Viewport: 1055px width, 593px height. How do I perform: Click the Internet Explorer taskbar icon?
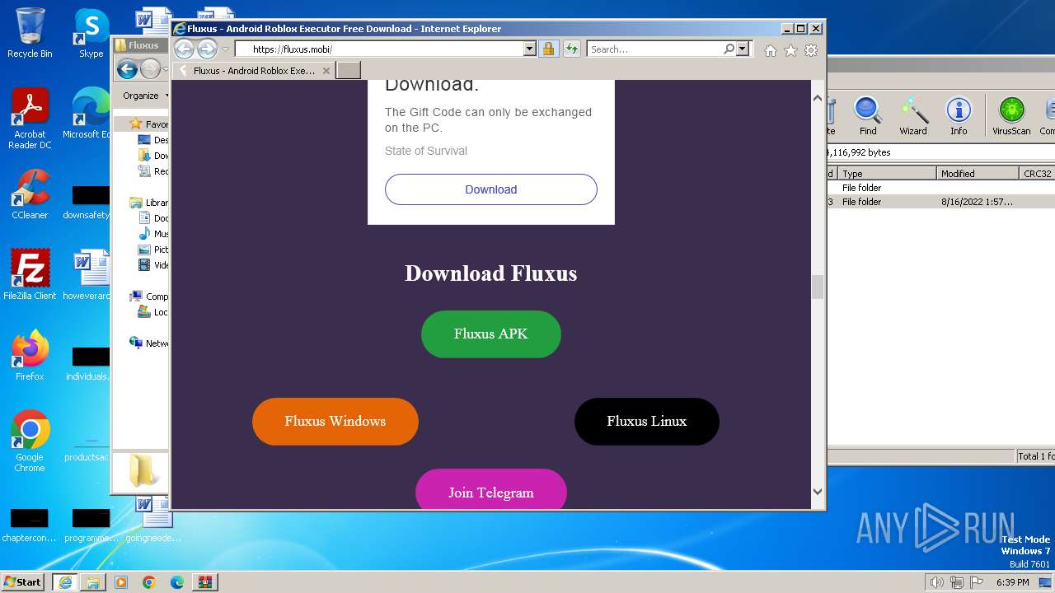[x=65, y=582]
